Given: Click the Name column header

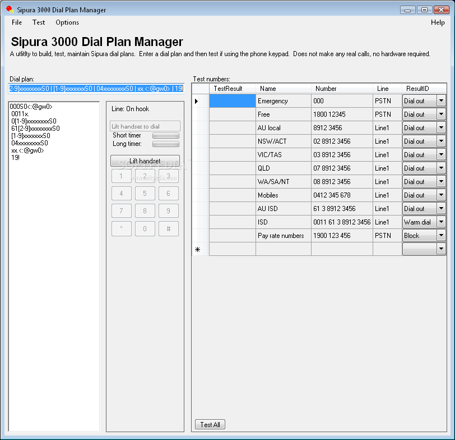Looking at the screenshot, I should point(284,89).
